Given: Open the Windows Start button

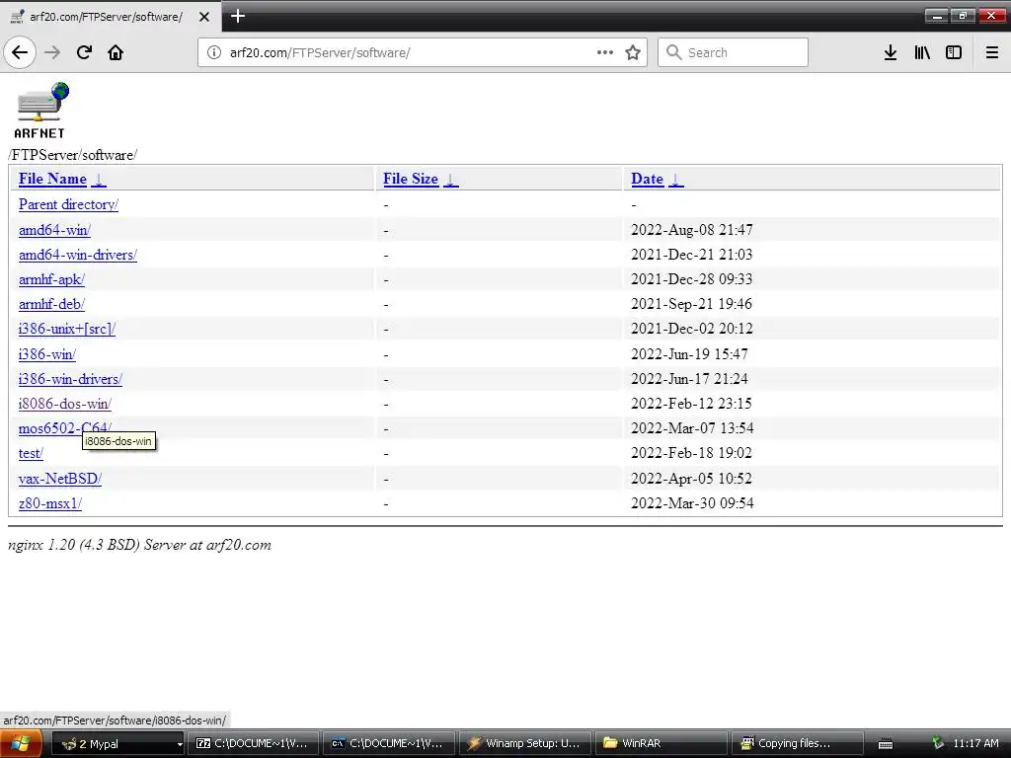Looking at the screenshot, I should [22, 743].
